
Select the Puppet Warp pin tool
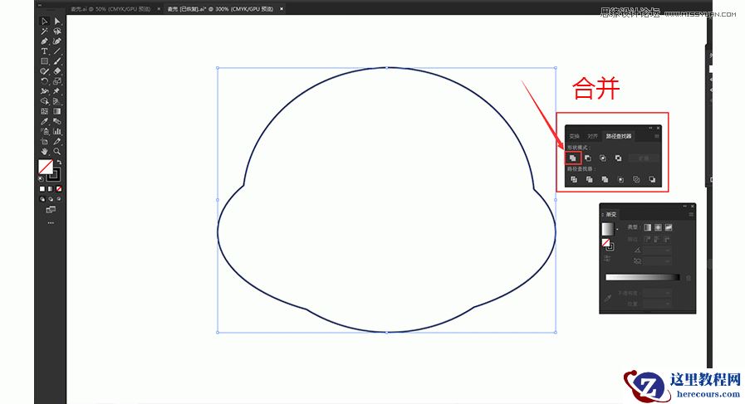pyautogui.click(x=57, y=91)
